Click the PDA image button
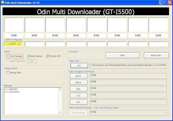Viewport: 173px width, 121px height. (x=79, y=89)
